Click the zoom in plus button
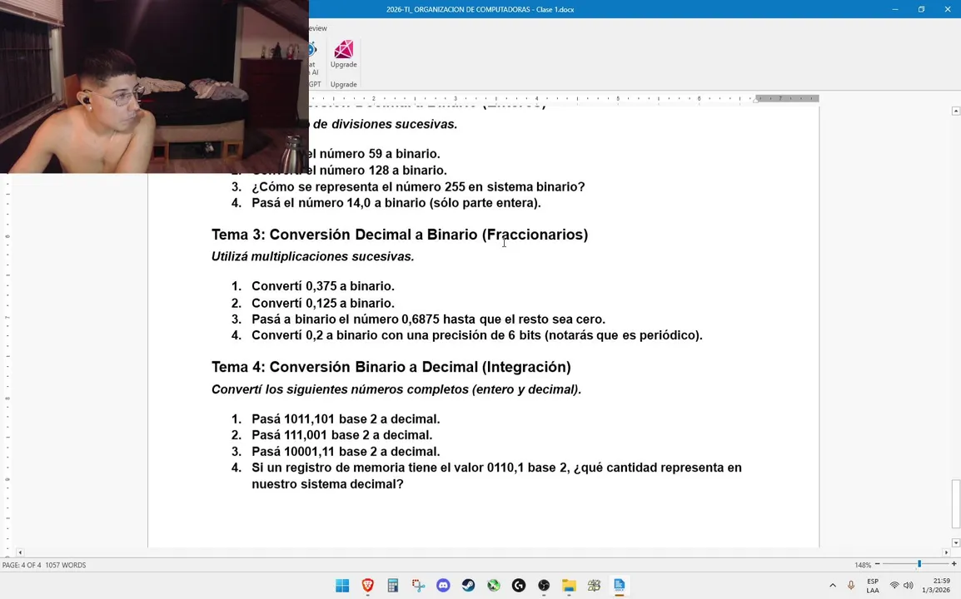The width and height of the screenshot is (961, 599). coord(954,564)
